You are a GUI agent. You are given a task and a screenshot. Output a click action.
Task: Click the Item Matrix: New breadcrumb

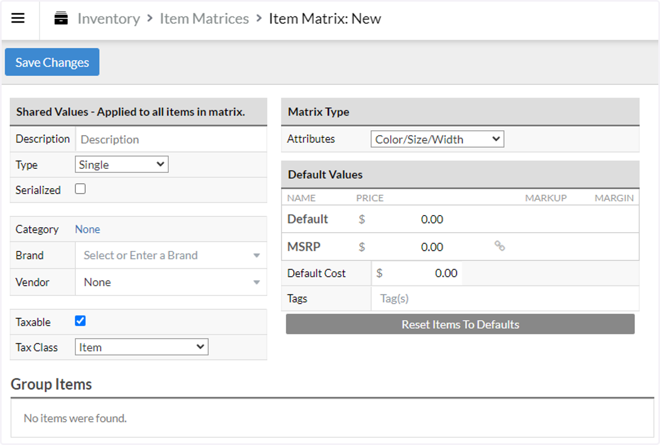pyautogui.click(x=325, y=19)
